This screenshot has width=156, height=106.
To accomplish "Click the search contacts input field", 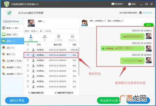I will 52,31.
